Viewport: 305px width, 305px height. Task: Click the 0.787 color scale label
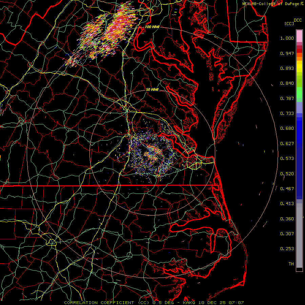287,98
